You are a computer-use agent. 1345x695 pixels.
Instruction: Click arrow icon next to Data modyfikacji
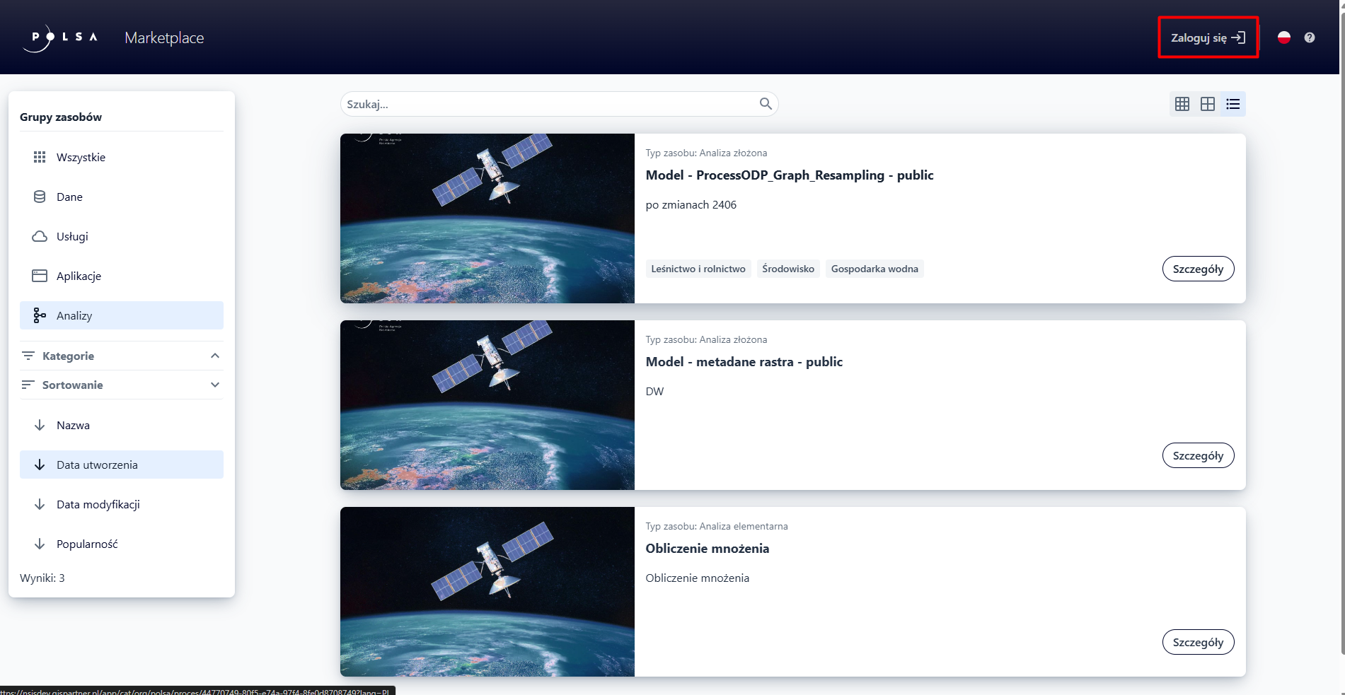point(40,504)
